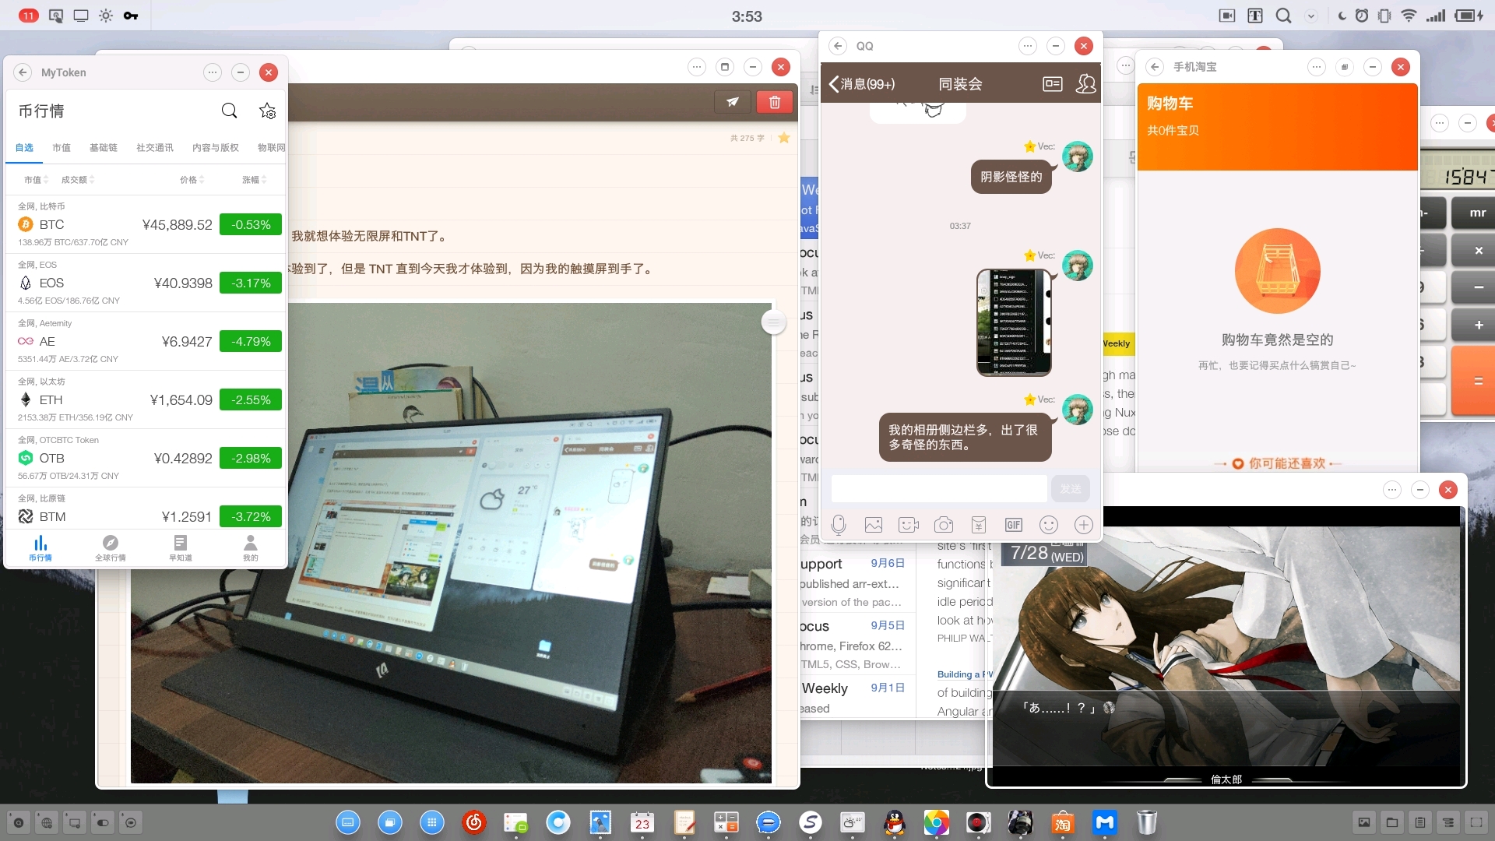1495x841 pixels.
Task: Open the short video icon in QQ
Action: pyautogui.click(x=909, y=525)
